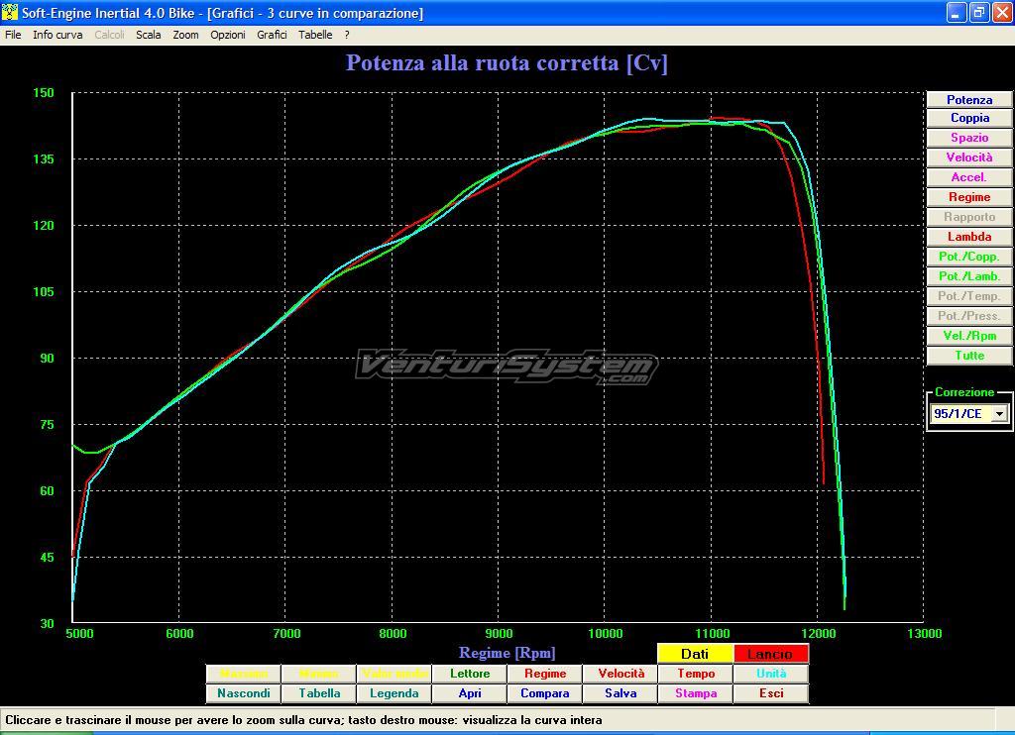Show the Lambda graph
The height and width of the screenshot is (735, 1015).
tap(969, 237)
